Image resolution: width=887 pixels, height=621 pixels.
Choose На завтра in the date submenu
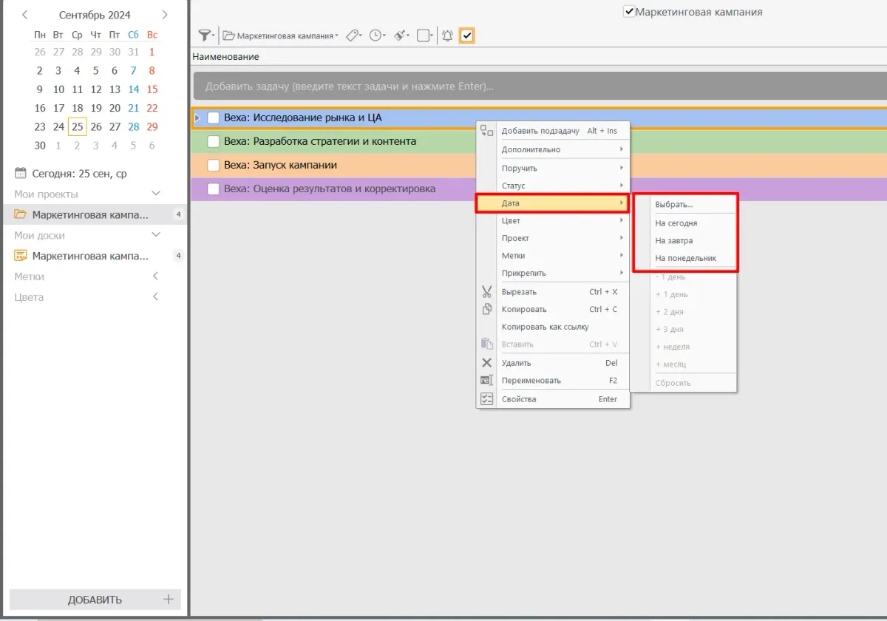point(674,240)
